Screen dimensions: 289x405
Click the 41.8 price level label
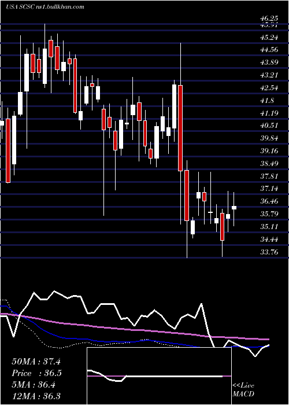coord(267,101)
